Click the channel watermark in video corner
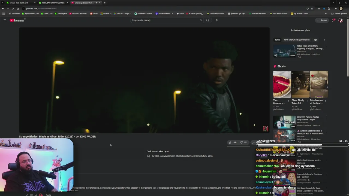 coord(265,129)
